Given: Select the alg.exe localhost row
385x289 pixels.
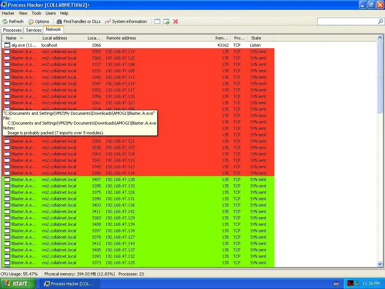Looking at the screenshot, I should pos(138,45).
